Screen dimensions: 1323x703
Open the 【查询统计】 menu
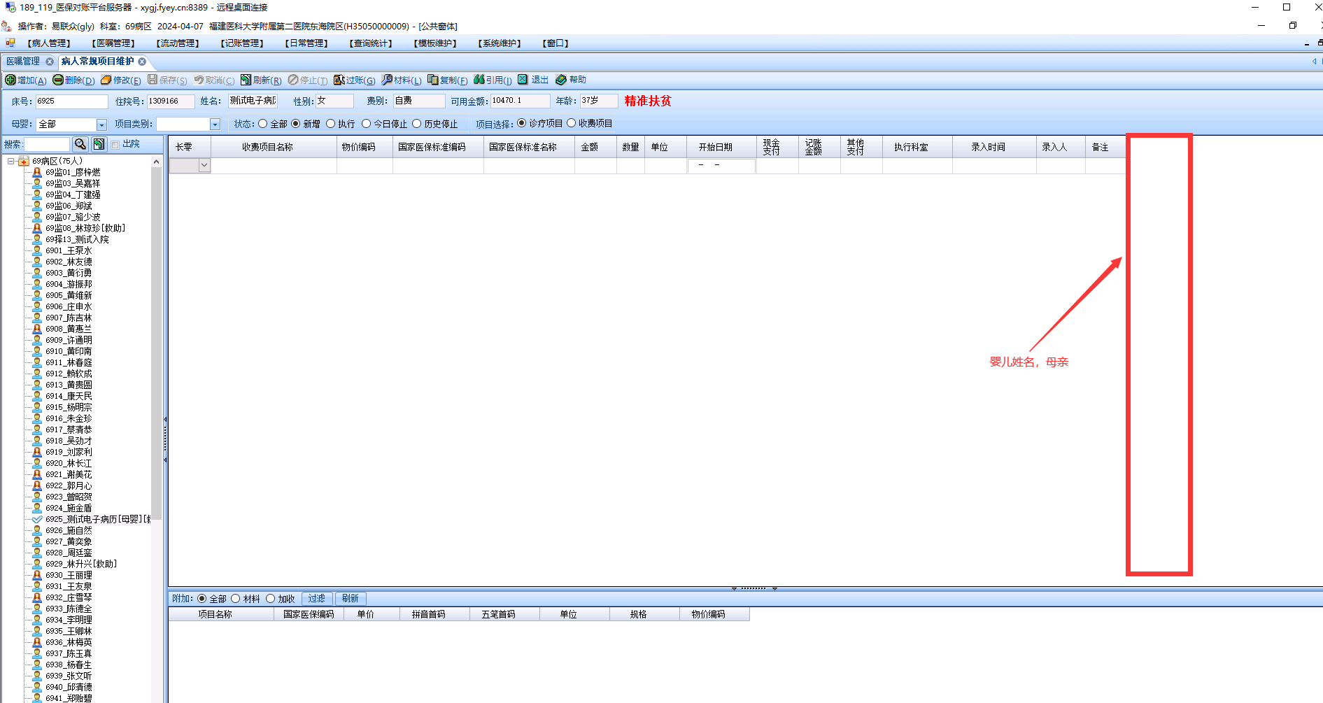point(371,43)
